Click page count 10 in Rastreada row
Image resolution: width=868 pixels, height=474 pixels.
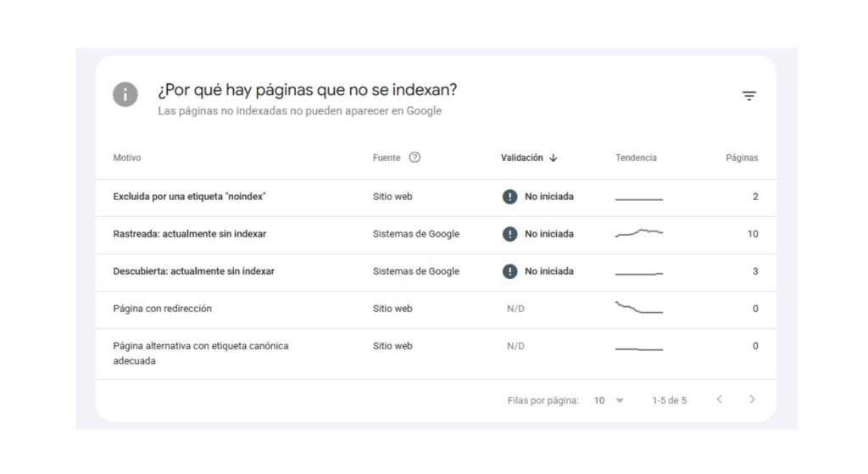pyautogui.click(x=753, y=234)
